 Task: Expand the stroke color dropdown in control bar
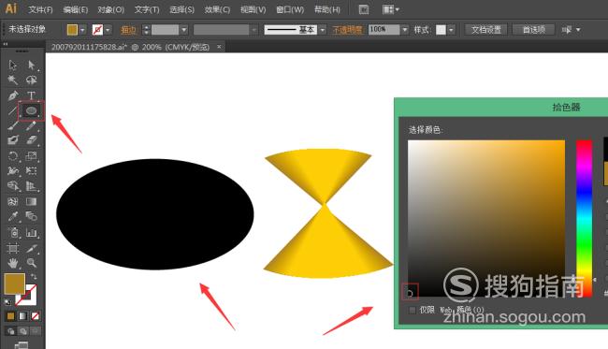[108, 30]
